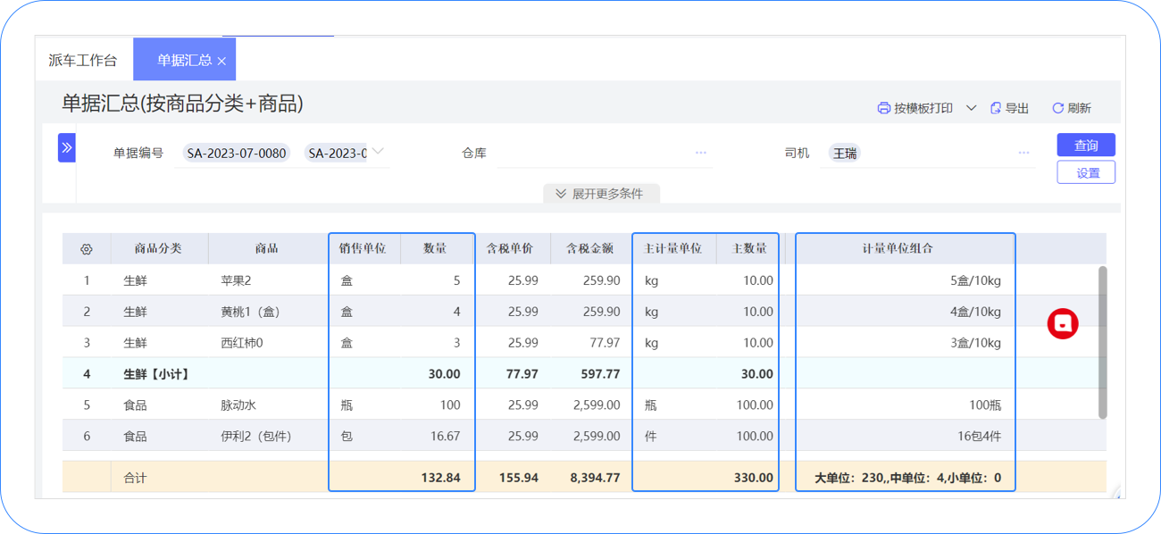This screenshot has width=1161, height=534.
Task: Close the 单据汇总 tab
Action: 221,61
